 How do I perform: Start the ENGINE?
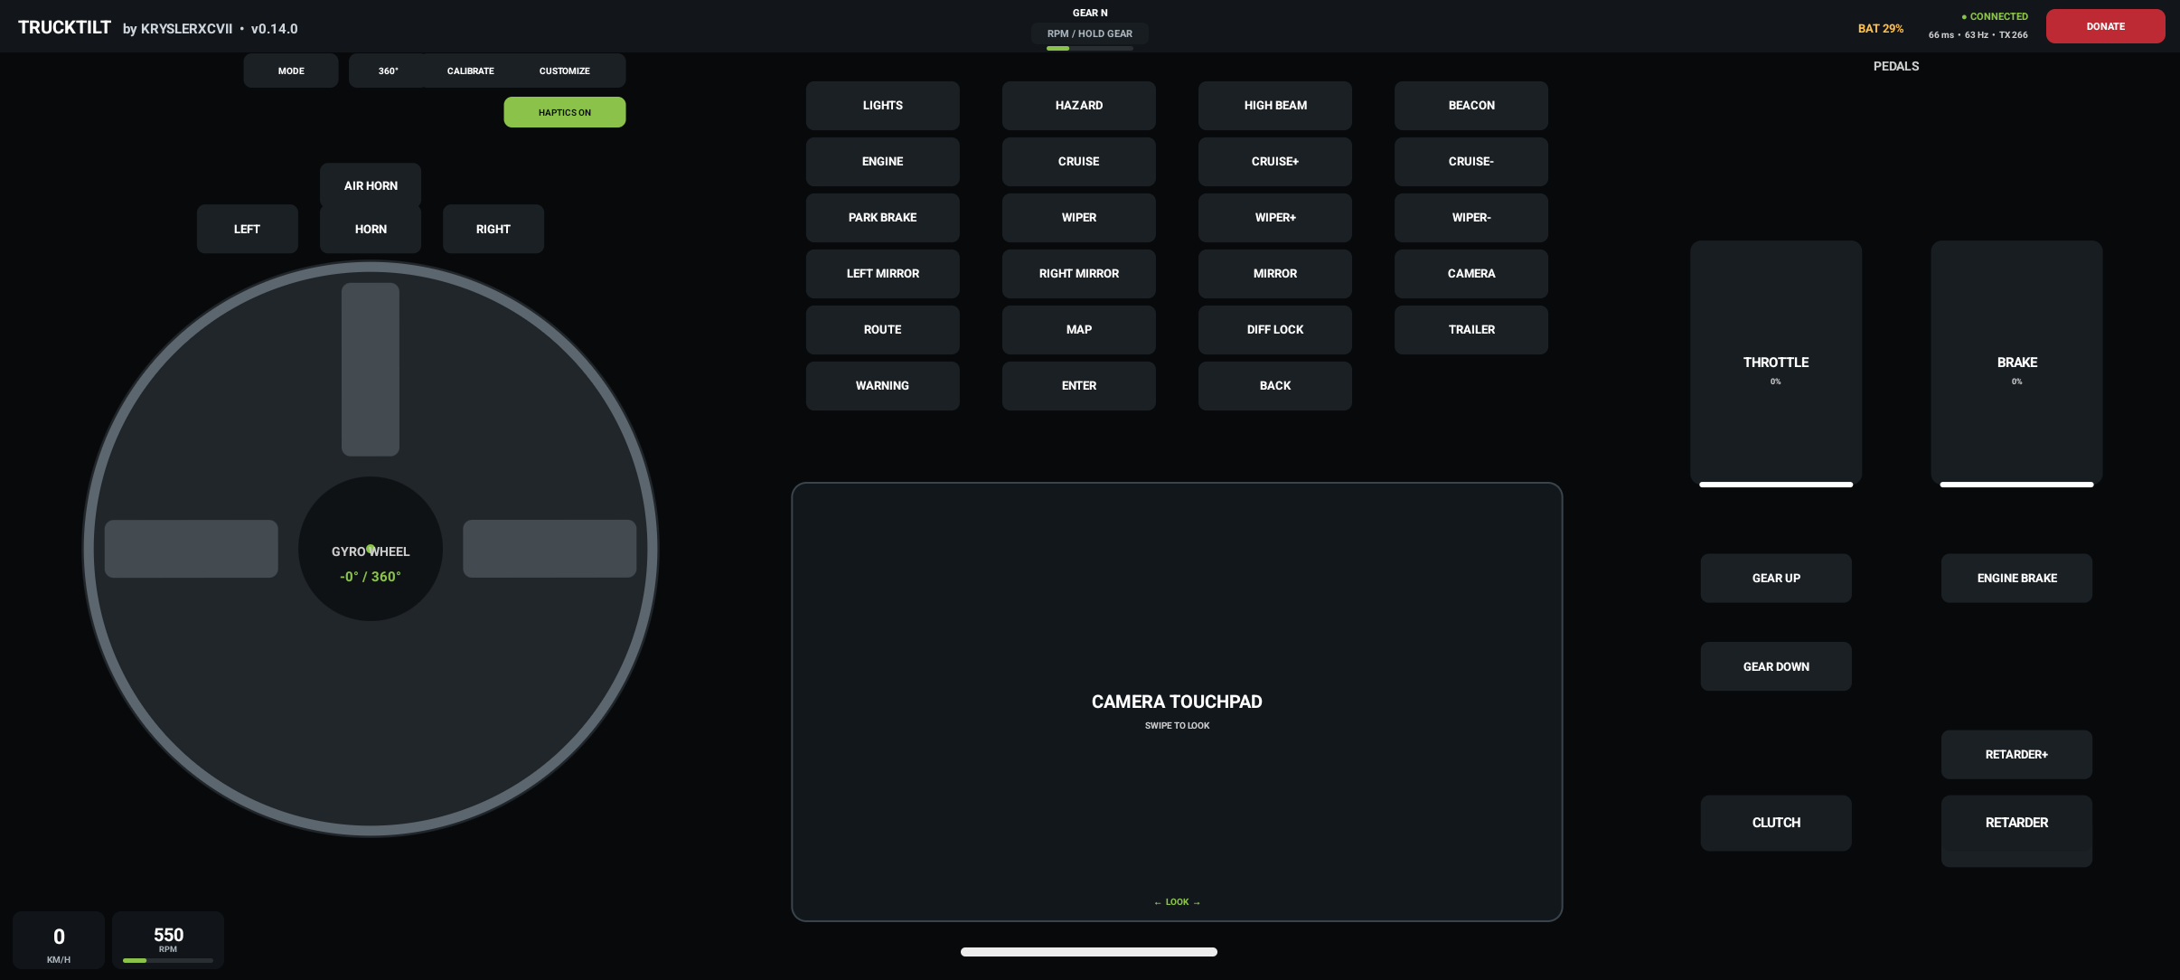coord(882,161)
